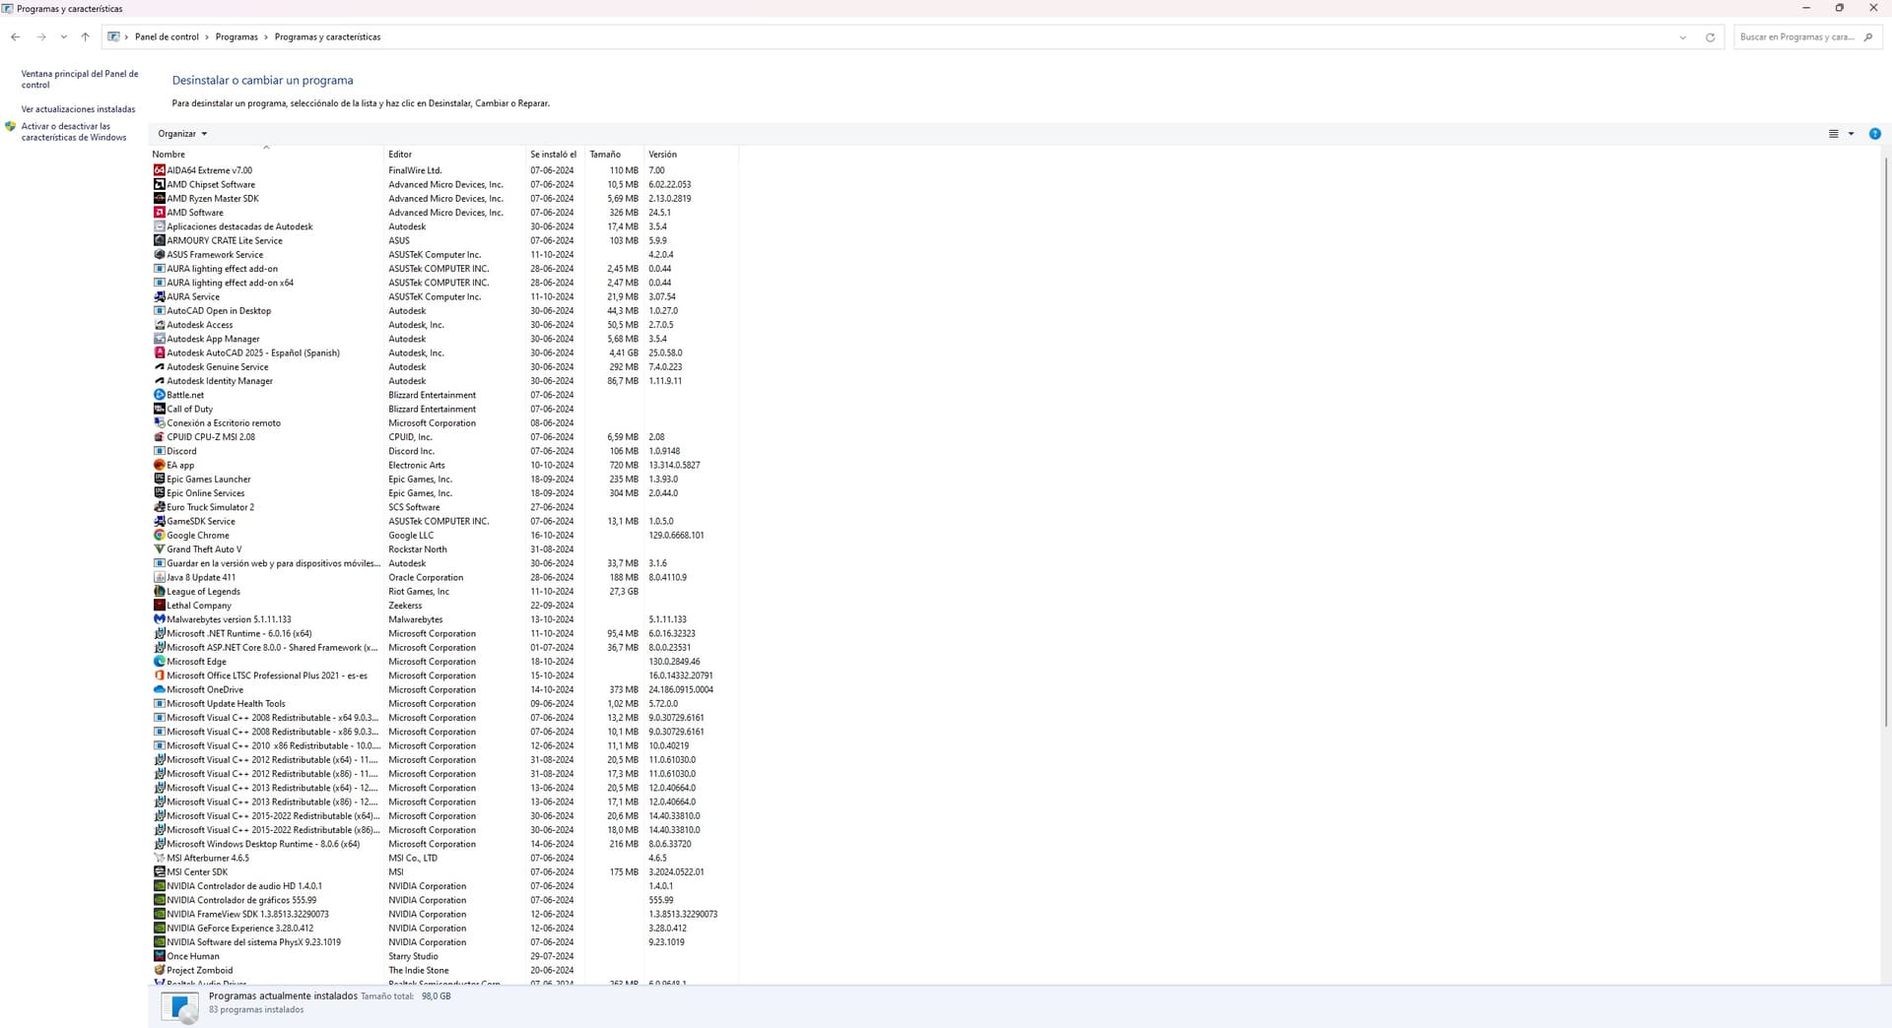The width and height of the screenshot is (1892, 1028).
Task: Click the Epic Games Launcher icon
Action: [x=160, y=480]
